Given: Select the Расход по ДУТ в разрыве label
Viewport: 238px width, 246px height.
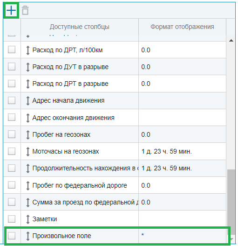Looking at the screenshot, I should pos(70,67).
